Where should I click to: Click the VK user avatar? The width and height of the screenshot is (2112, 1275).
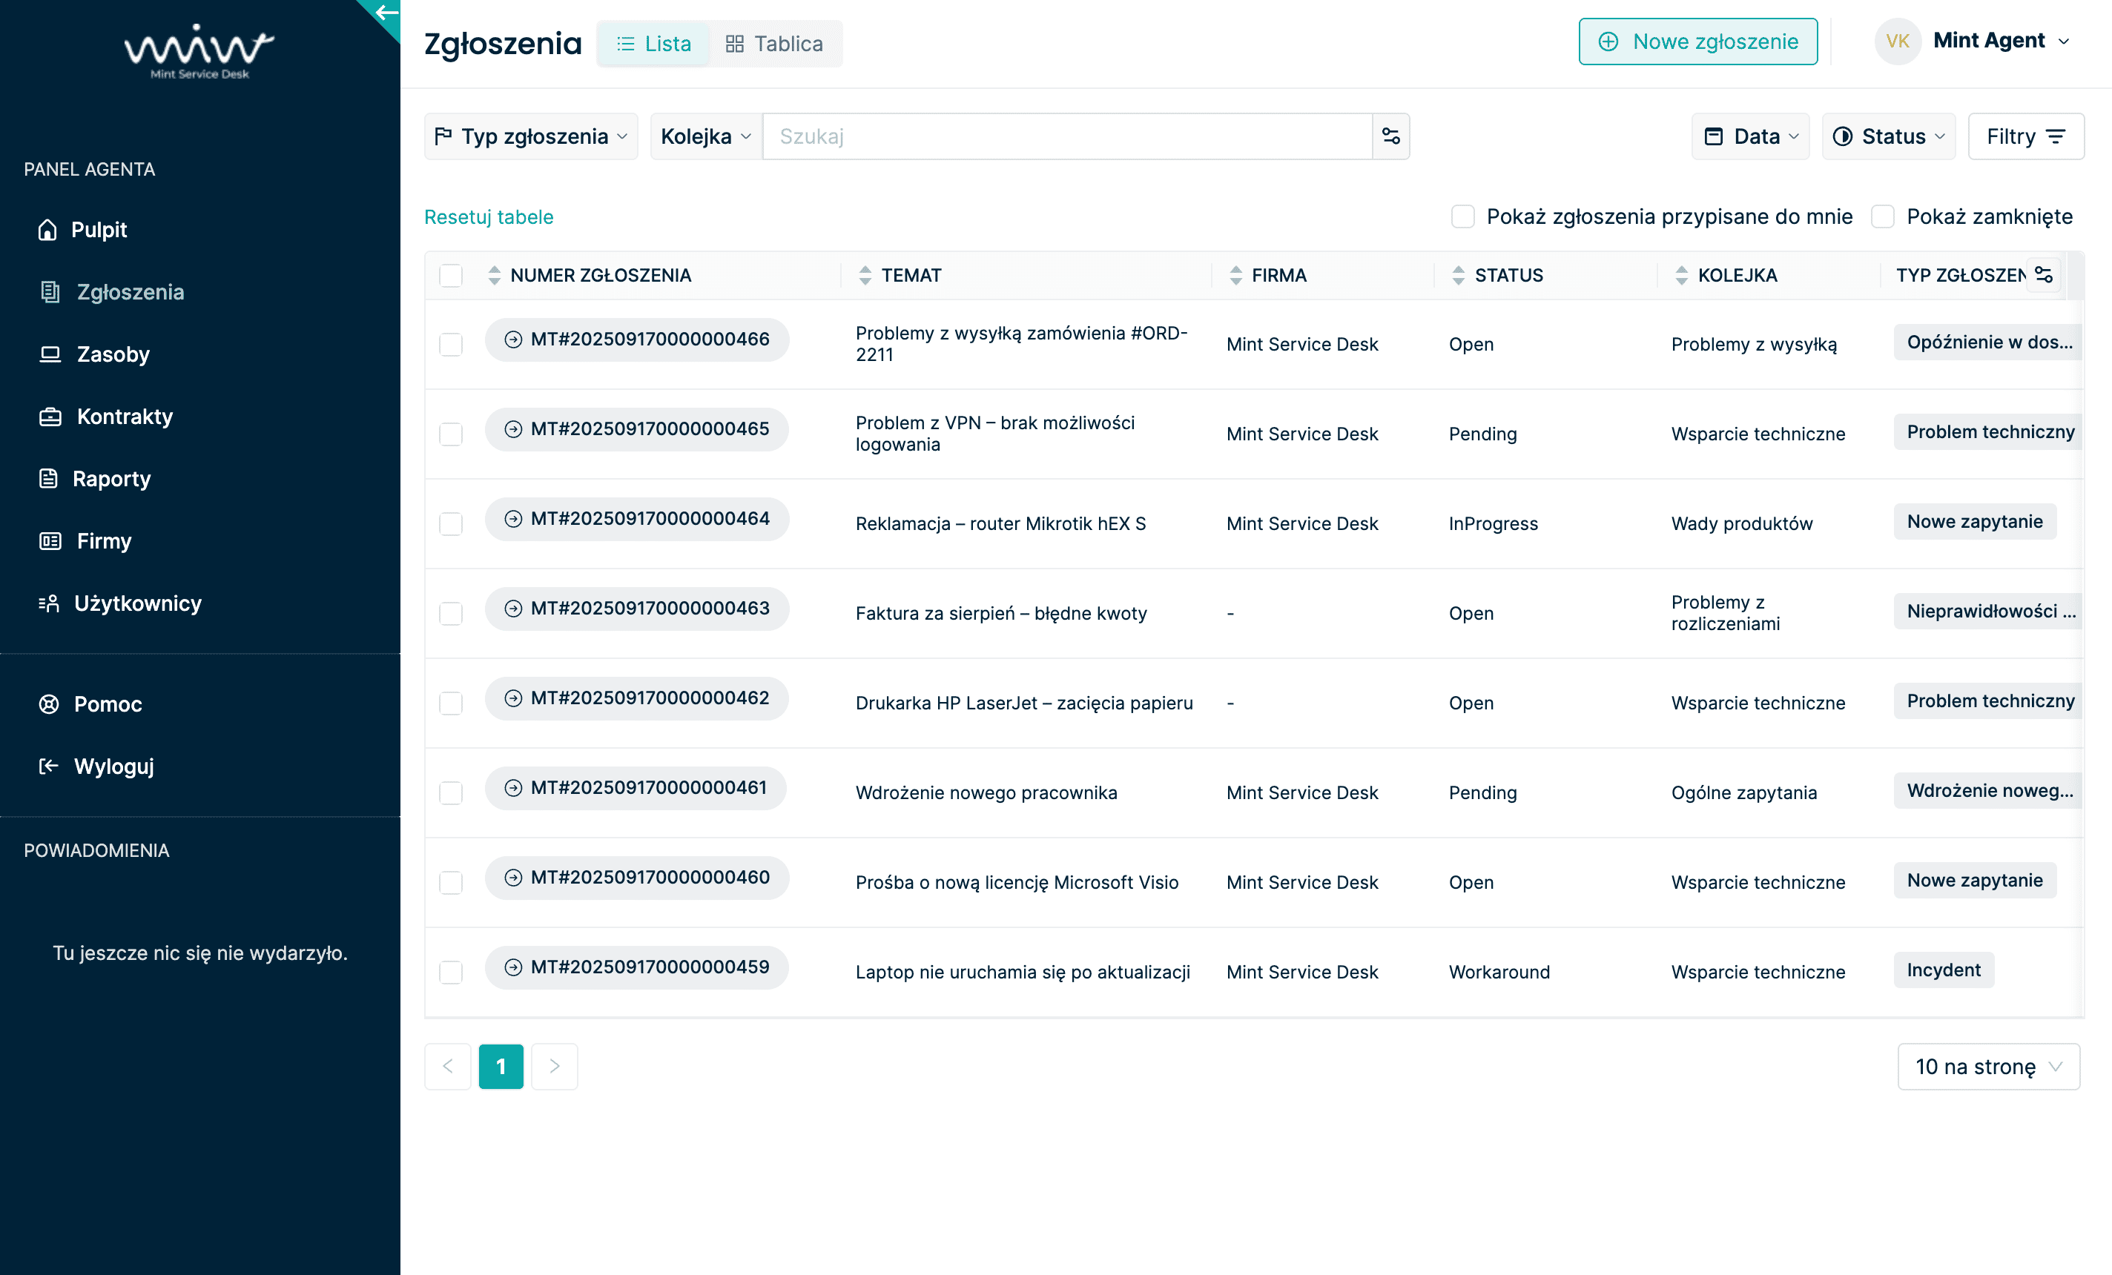[x=1897, y=41]
